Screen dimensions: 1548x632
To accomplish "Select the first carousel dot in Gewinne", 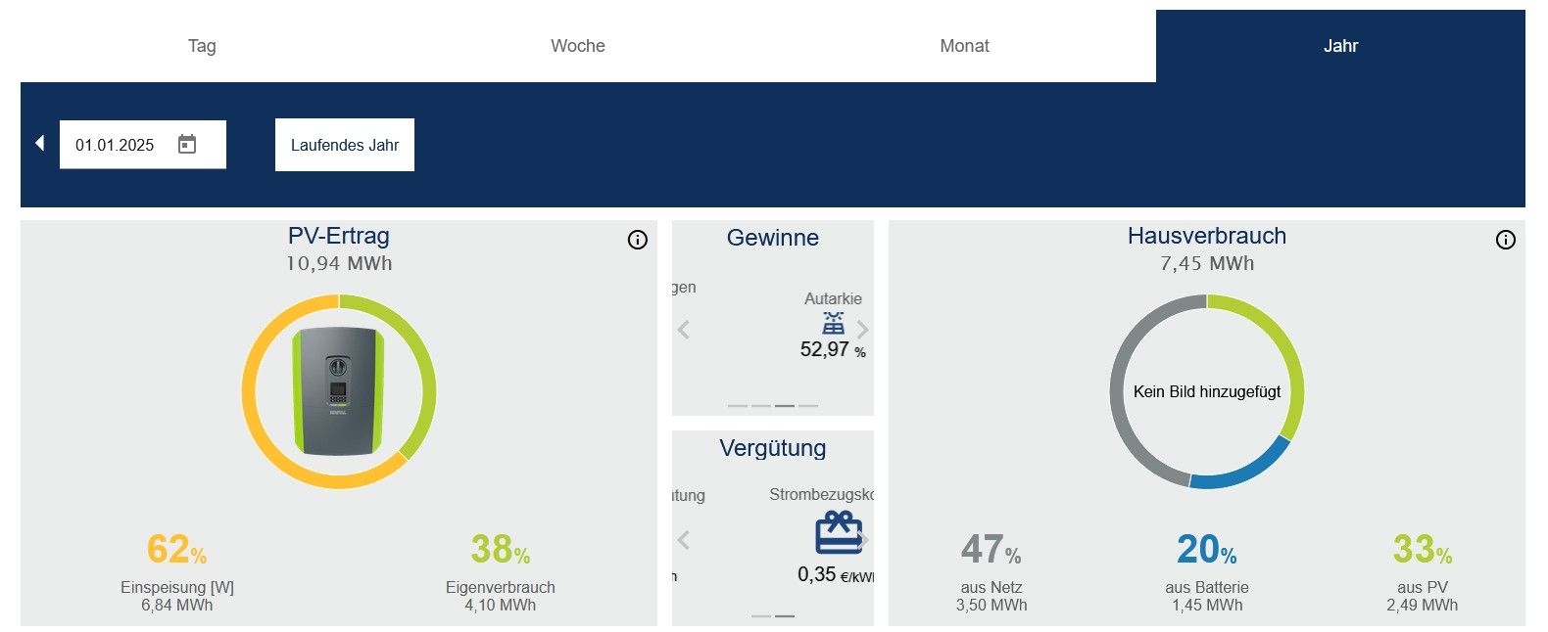I will pos(736,404).
